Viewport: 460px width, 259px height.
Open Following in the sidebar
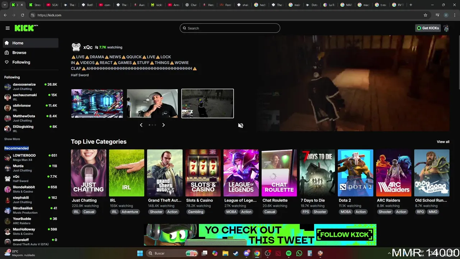point(31,62)
